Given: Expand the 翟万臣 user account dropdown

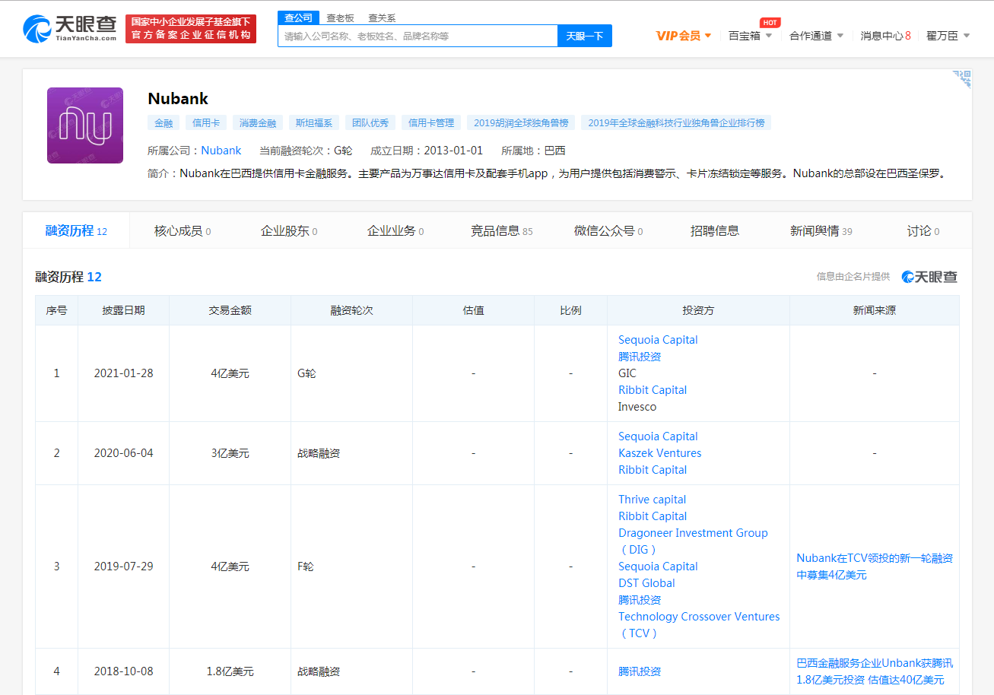Looking at the screenshot, I should click(x=948, y=36).
